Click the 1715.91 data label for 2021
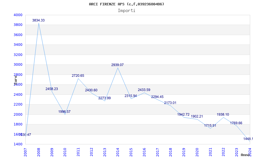The width and height of the screenshot is (253, 158). pos(210,125)
